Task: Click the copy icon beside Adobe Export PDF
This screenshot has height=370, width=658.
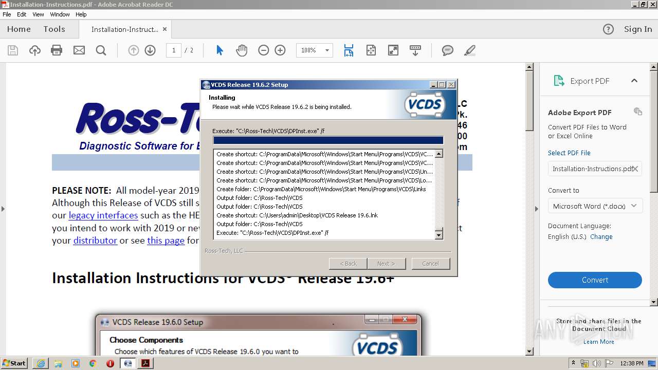Action: pos(638,112)
